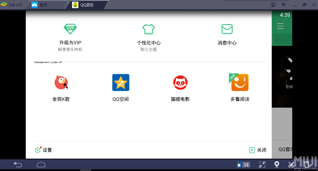Click the fullscreen expand icon
Screen dimensions: 318x171
click(x=262, y=165)
